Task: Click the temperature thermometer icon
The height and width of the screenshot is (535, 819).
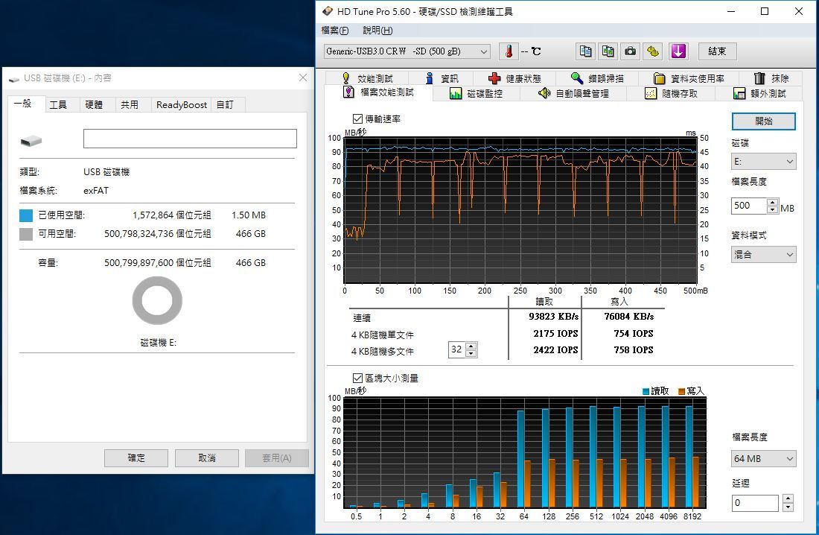Action: 509,51
